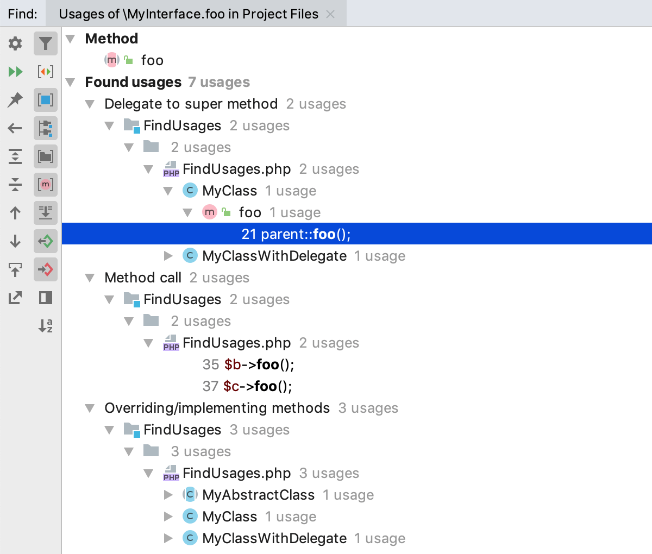Toggle the preview source panel

[45, 298]
